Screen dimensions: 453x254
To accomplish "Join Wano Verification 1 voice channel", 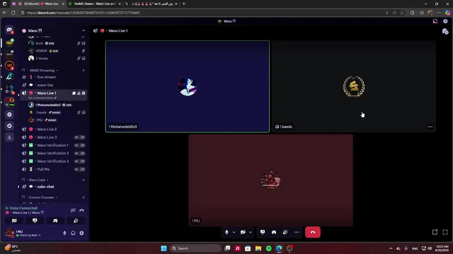I will [52, 145].
